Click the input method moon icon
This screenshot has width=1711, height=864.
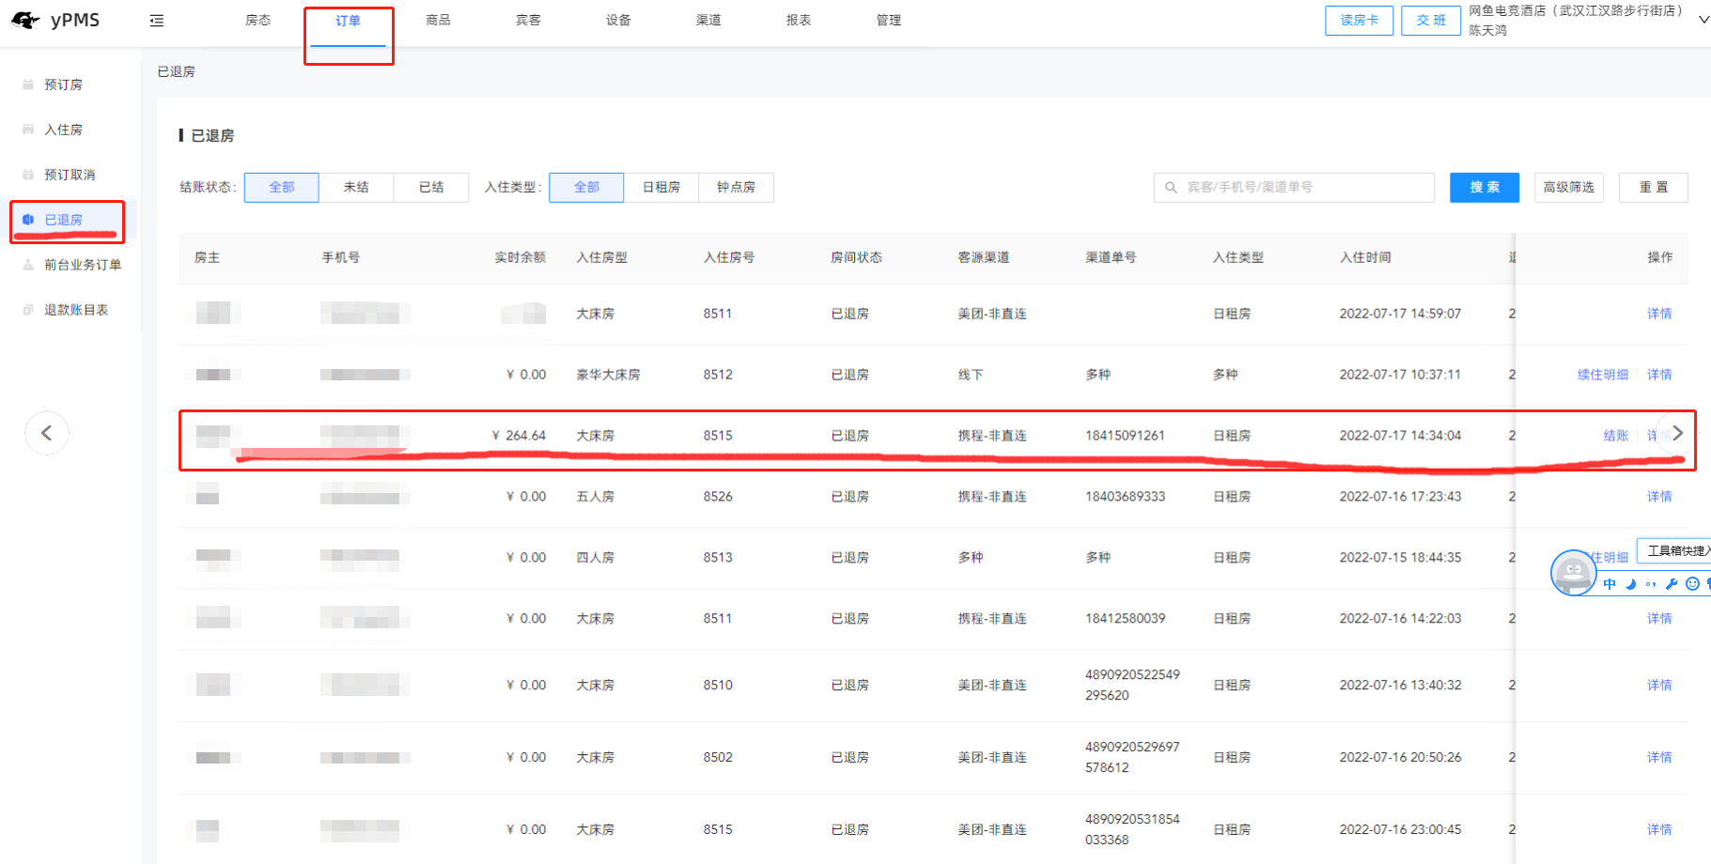point(1630,584)
